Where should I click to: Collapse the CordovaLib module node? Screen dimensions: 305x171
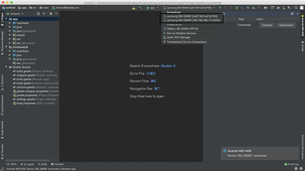pyautogui.click(x=6, y=47)
